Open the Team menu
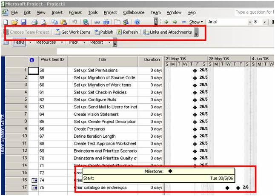This screenshot has height=196, width=275. click(x=155, y=13)
